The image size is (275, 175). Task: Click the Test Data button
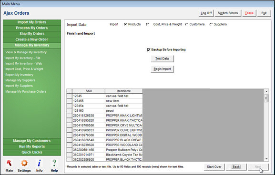click(x=162, y=58)
